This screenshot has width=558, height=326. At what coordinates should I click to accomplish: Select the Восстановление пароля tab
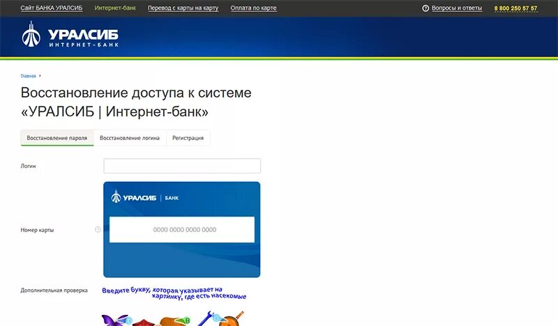[57, 138]
